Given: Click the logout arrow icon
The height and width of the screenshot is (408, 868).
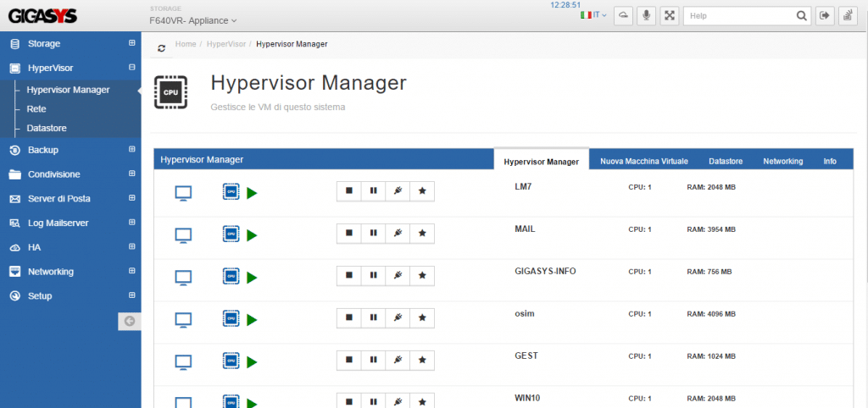Looking at the screenshot, I should (825, 15).
